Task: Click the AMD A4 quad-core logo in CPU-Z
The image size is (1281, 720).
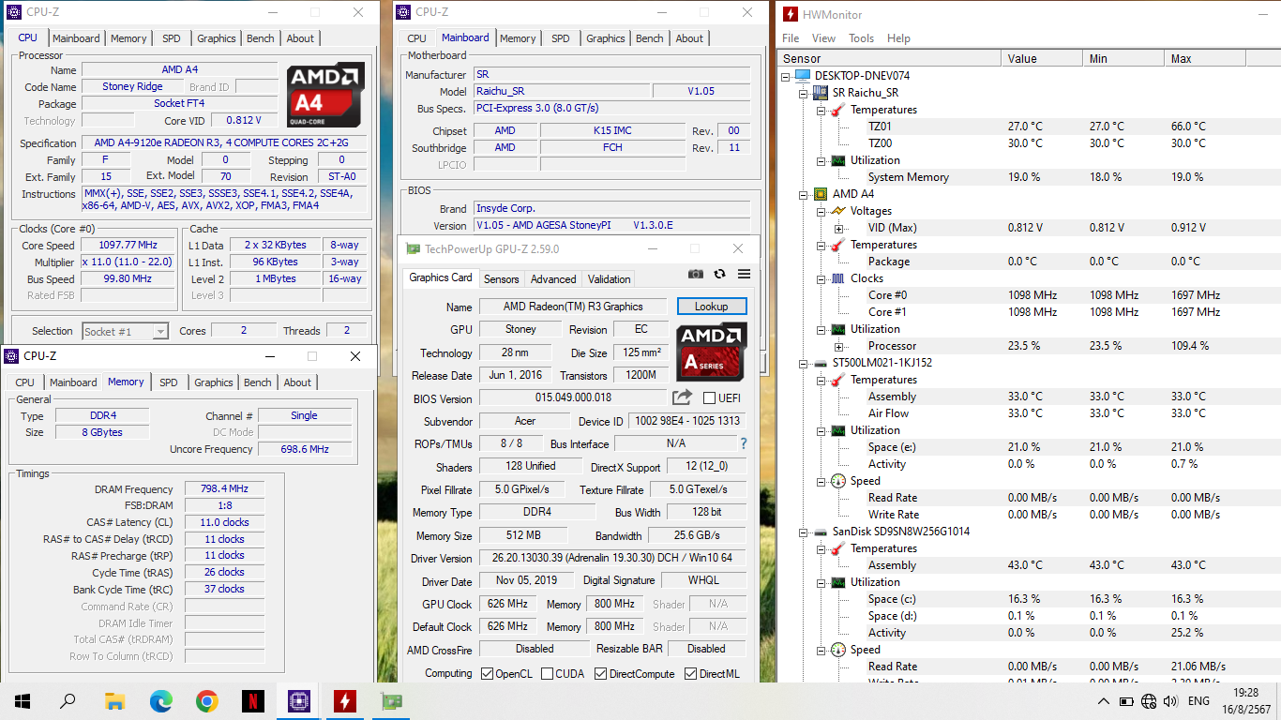Action: tap(325, 95)
